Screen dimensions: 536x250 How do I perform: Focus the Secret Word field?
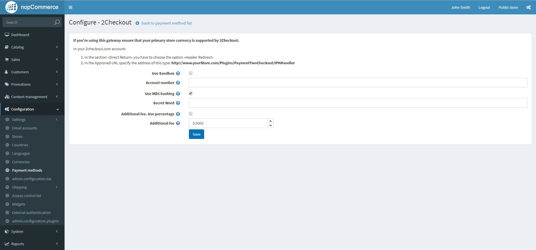pos(358,103)
